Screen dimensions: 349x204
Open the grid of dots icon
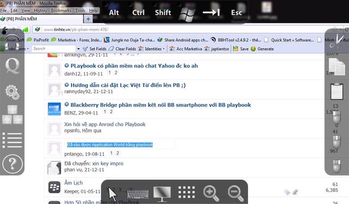(186, 192)
